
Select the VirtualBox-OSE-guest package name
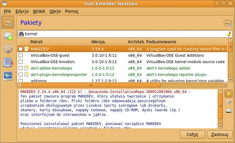click(50, 55)
